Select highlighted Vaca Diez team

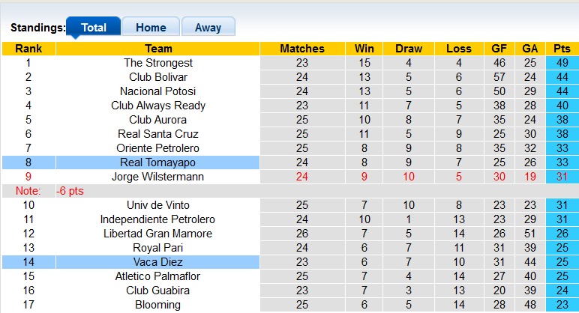[158, 262]
